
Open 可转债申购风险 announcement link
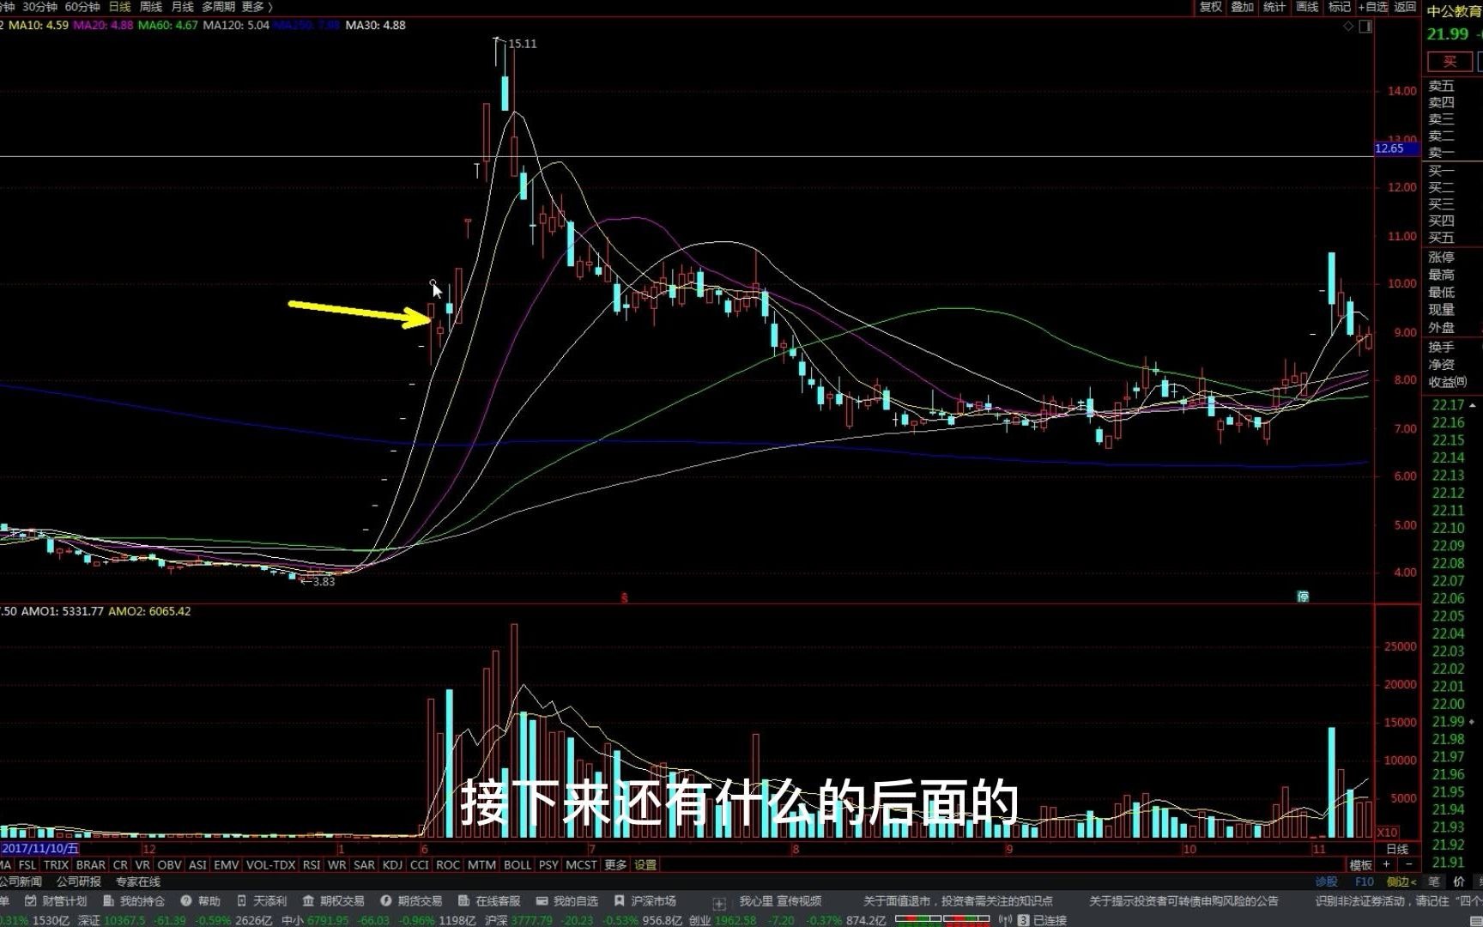[1184, 900]
